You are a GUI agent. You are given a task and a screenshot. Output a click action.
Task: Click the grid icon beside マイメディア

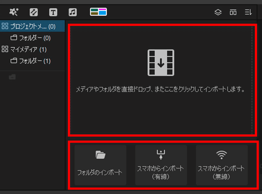click(5, 49)
